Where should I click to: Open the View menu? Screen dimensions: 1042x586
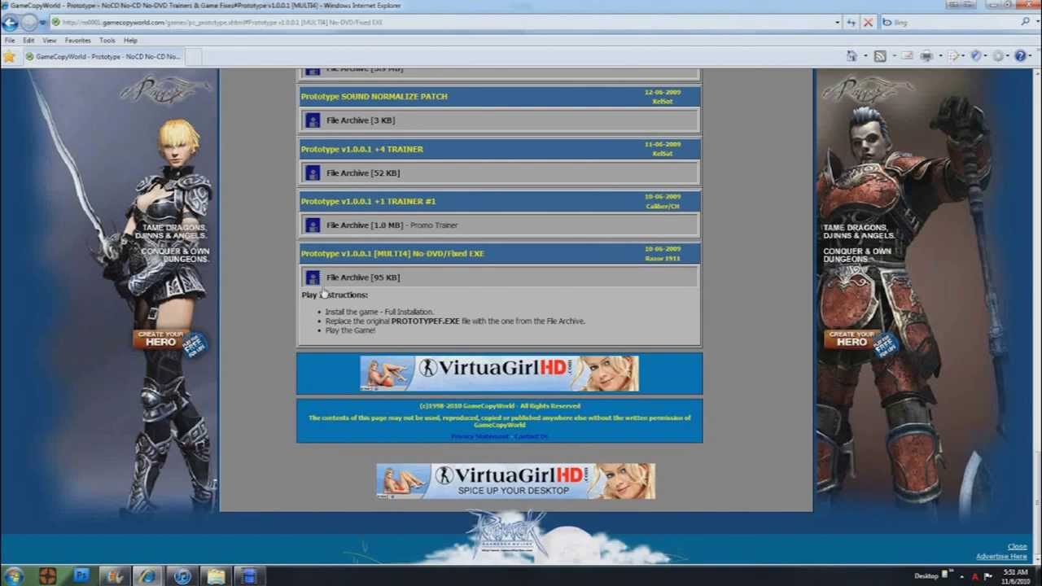50,40
